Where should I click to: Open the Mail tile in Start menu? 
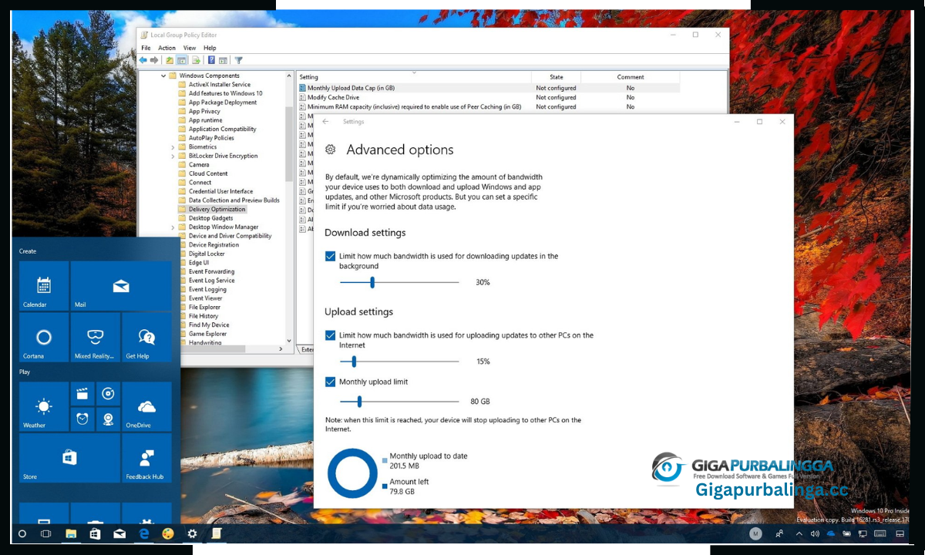(122, 286)
